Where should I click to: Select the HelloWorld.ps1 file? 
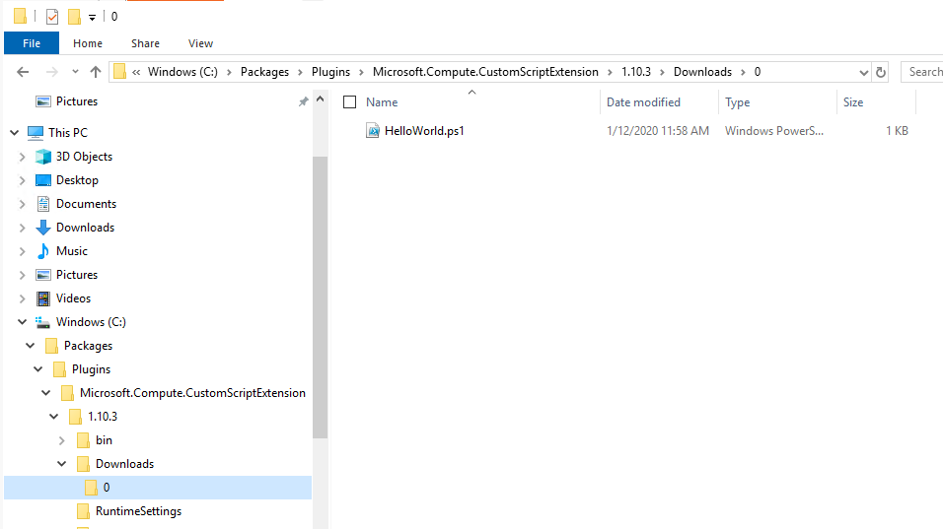click(x=424, y=130)
